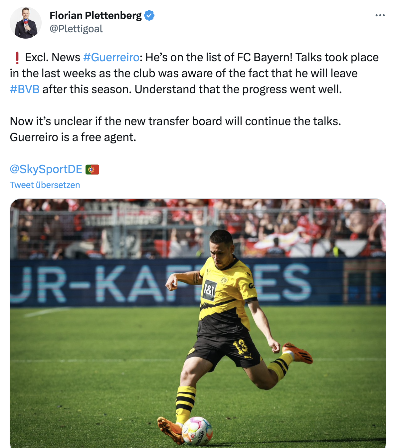
Task: Click the @Plettigoal handle
Action: (76, 29)
